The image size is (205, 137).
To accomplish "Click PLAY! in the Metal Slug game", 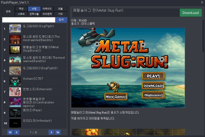I will [x=153, y=76].
